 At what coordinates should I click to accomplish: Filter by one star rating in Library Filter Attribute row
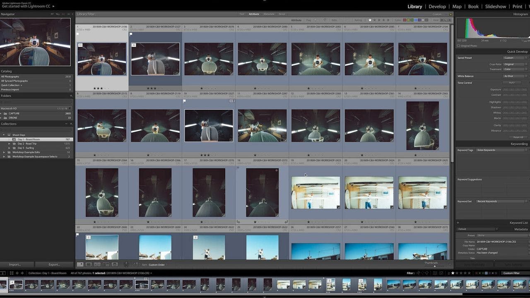370,20
